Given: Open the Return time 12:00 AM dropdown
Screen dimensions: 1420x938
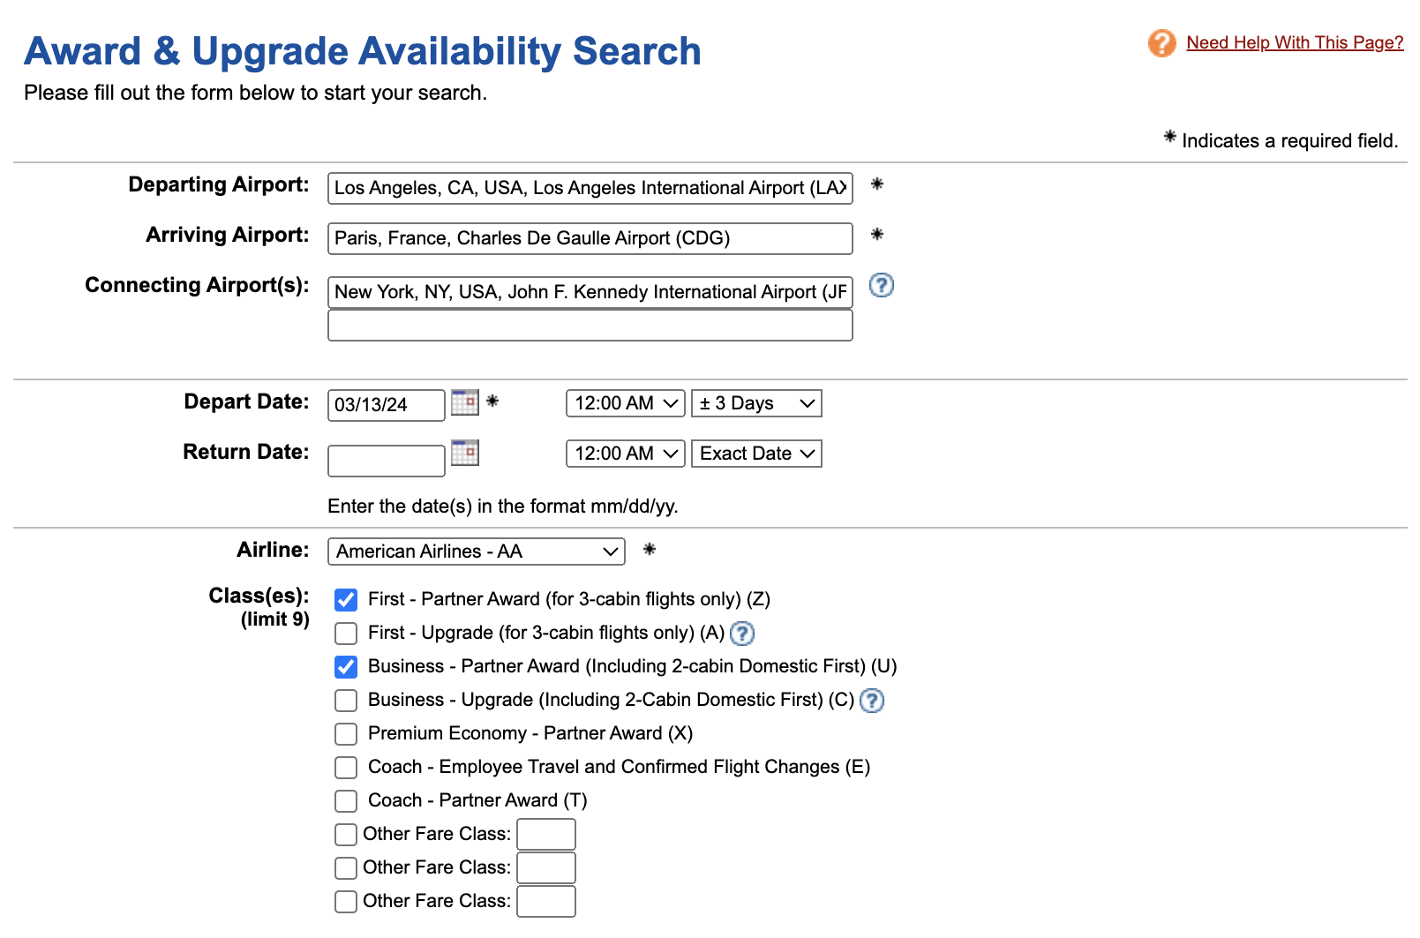Looking at the screenshot, I should coord(626,454).
